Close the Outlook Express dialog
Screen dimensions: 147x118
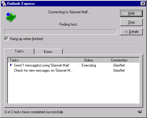[x=143, y=4]
